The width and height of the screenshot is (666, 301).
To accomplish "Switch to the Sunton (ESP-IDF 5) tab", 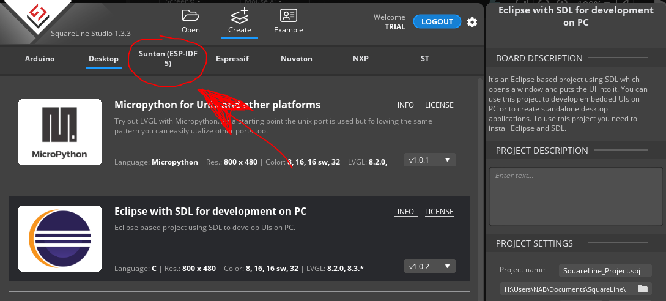I will point(168,59).
